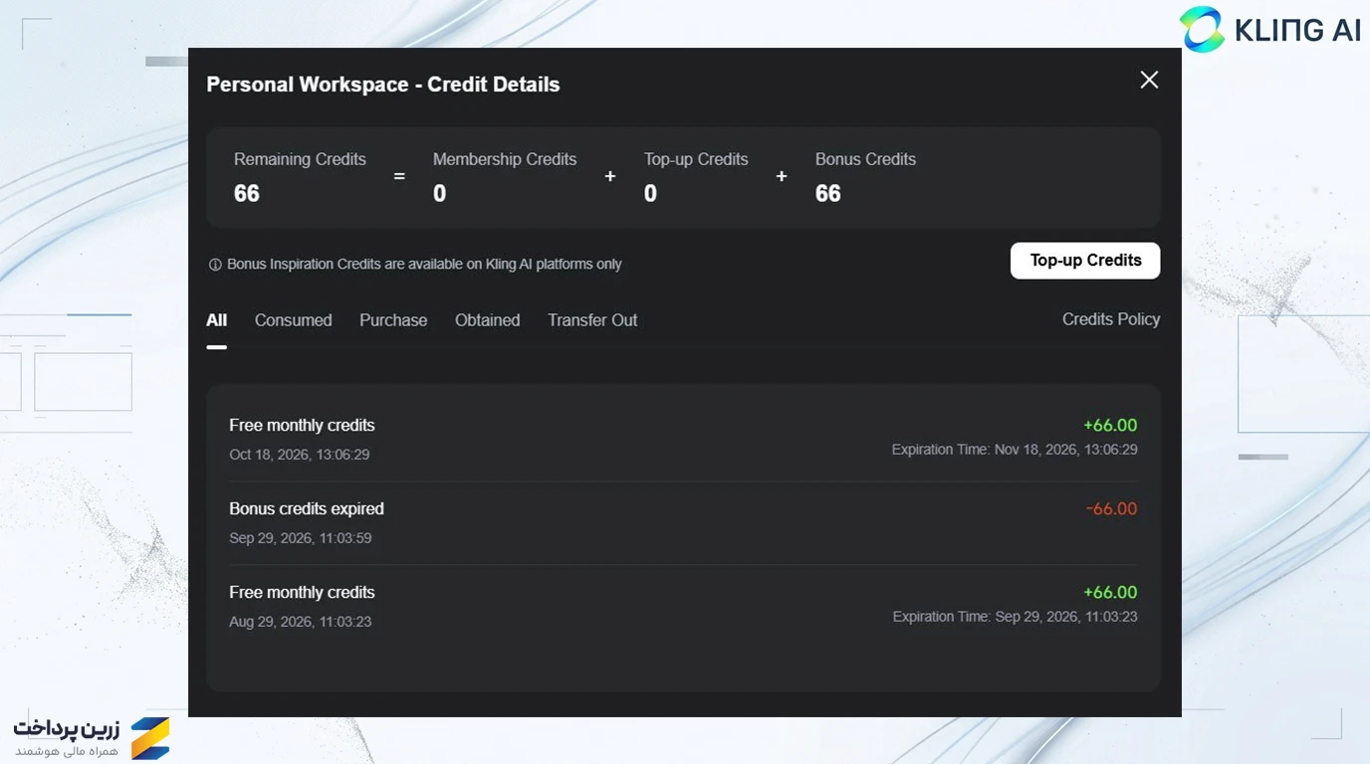
Task: Click the Personal Workspace - Credit Details title
Action: coord(383,85)
